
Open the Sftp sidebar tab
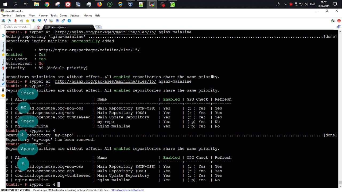coord(3,92)
